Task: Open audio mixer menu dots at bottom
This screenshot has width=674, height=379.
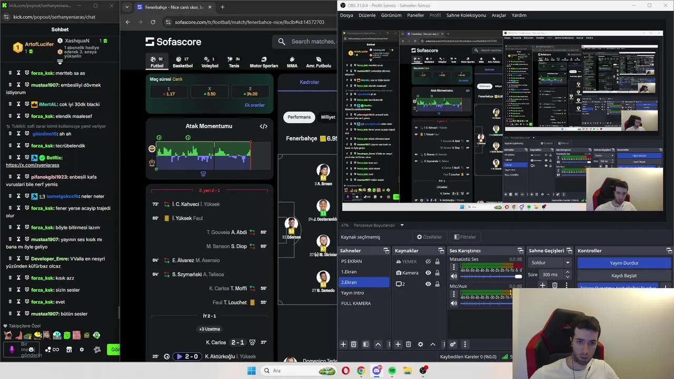Action: (x=465, y=344)
